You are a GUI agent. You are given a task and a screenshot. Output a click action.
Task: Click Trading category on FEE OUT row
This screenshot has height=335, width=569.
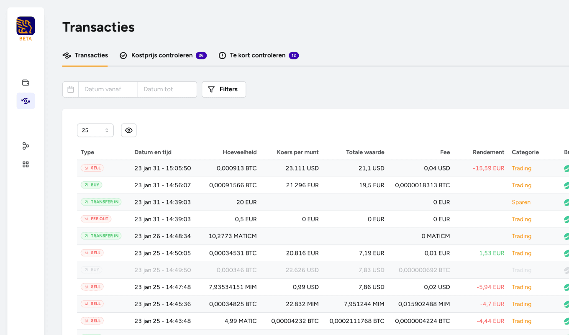pyautogui.click(x=522, y=219)
